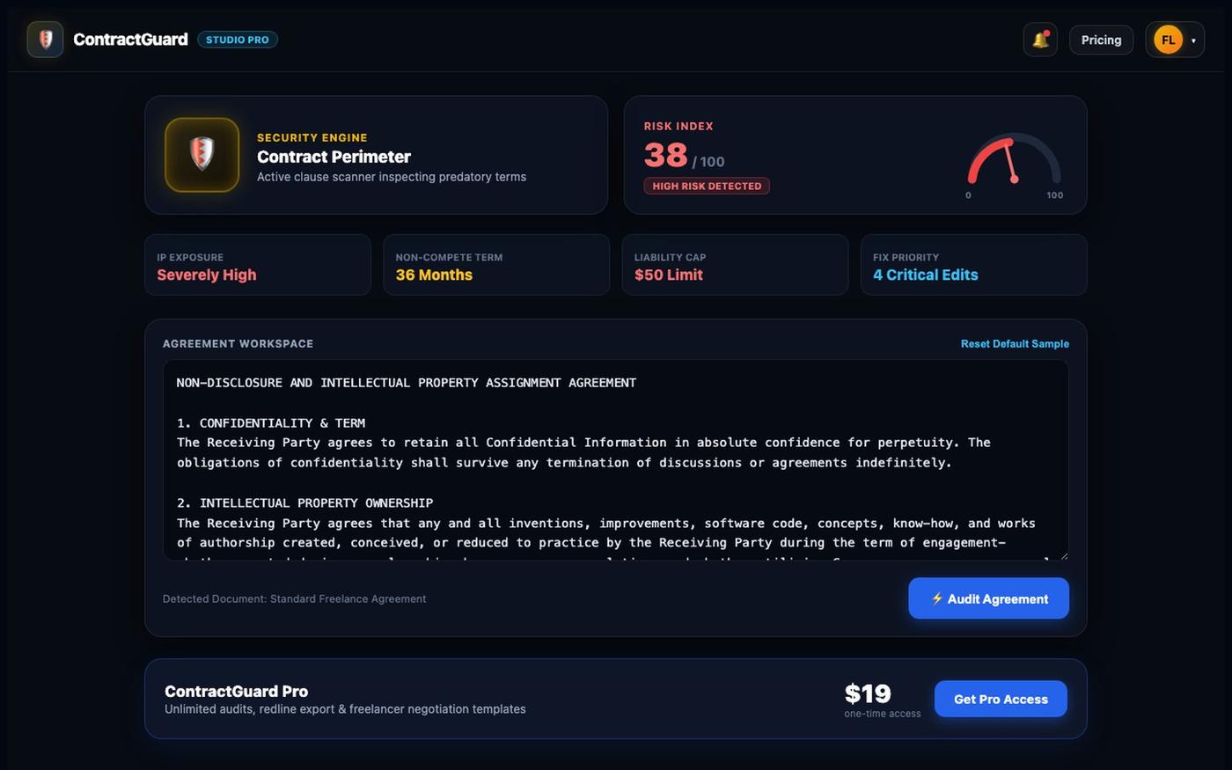Image resolution: width=1232 pixels, height=770 pixels.
Task: Click the STUDIO PRO badge
Action: (238, 40)
